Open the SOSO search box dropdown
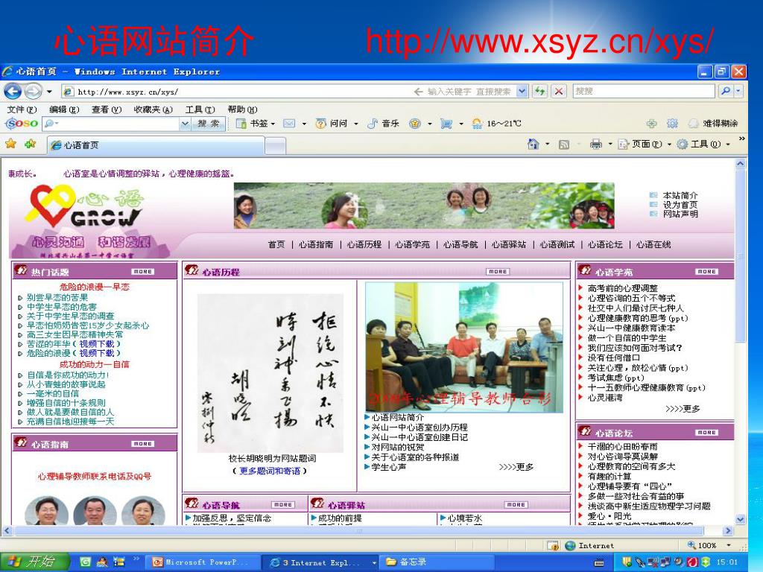Screen dimensions: 763x572 click(x=185, y=124)
